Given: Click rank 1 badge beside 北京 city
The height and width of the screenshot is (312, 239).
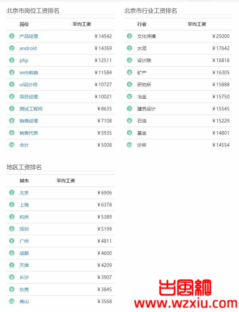Looking at the screenshot, I should coord(12,193).
